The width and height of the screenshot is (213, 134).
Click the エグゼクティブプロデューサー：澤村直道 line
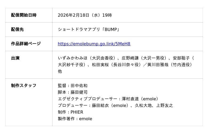(108, 99)
